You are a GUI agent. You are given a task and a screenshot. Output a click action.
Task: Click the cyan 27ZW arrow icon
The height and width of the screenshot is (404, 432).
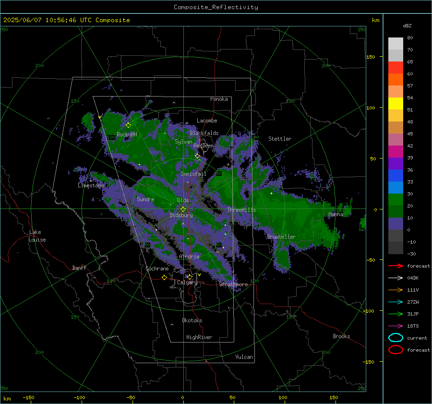tap(396, 302)
